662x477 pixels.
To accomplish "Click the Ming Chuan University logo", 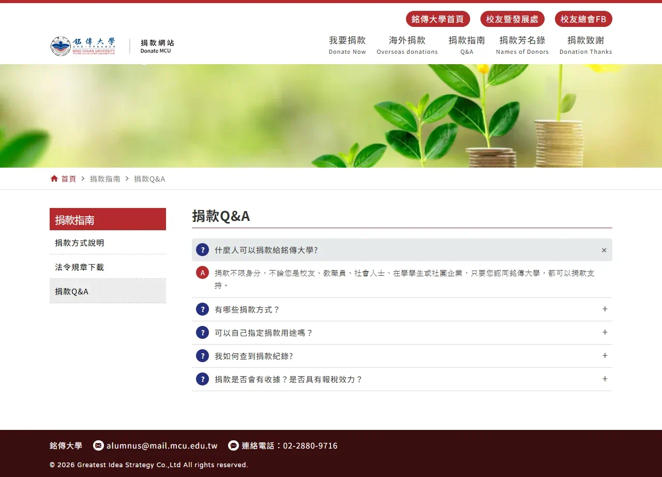I will pyautogui.click(x=83, y=46).
